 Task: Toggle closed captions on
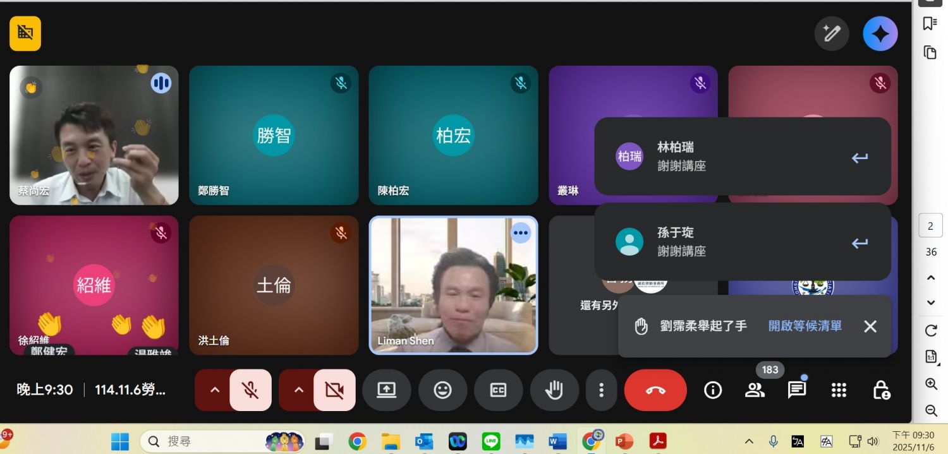(498, 390)
